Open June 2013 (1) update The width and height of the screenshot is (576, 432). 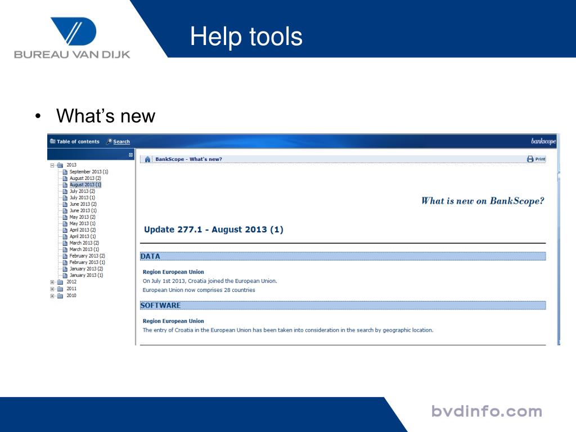[x=83, y=210]
